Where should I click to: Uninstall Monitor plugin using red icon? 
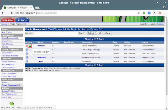(x=27, y=46)
